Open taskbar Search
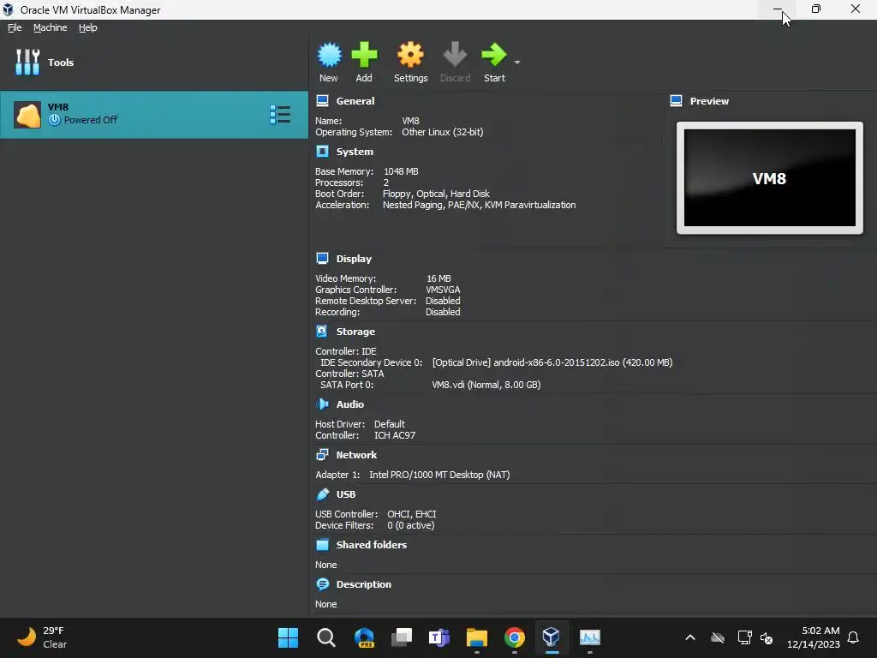Image resolution: width=877 pixels, height=658 pixels. click(326, 637)
